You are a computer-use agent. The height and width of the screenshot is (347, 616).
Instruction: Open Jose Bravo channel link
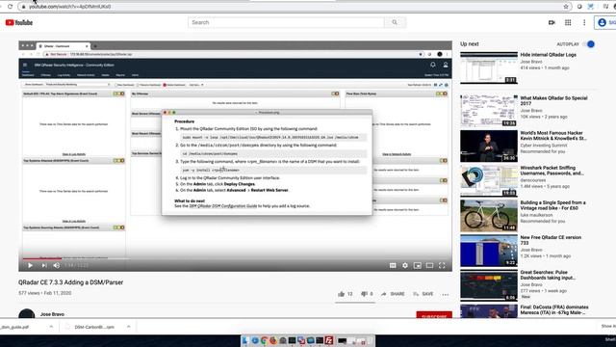[52, 314]
